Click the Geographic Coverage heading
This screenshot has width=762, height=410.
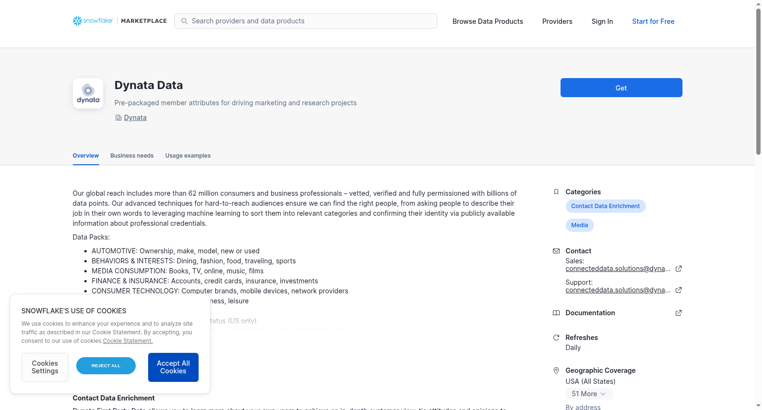point(601,370)
